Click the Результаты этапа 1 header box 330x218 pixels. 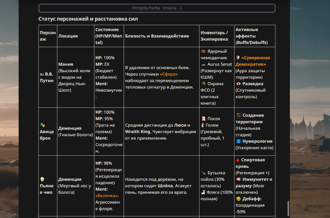(x=157, y=8)
